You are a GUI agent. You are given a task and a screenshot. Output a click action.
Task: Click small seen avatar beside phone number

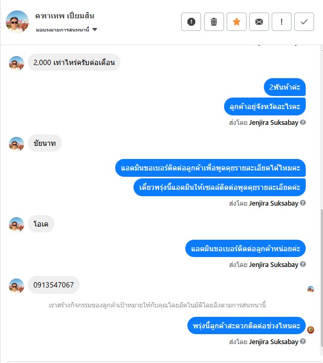(x=310, y=289)
